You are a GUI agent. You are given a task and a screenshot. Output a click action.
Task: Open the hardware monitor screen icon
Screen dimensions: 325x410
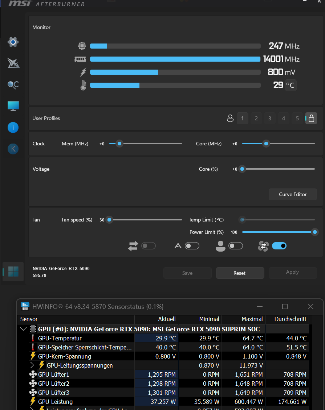point(13,106)
